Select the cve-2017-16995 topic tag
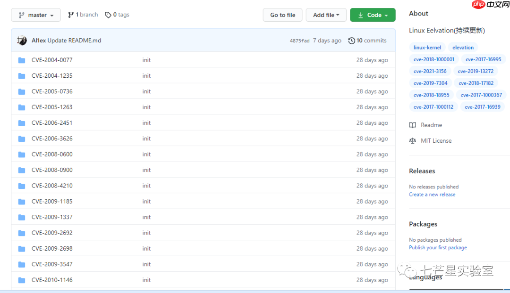The width and height of the screenshot is (510, 293). (x=484, y=59)
